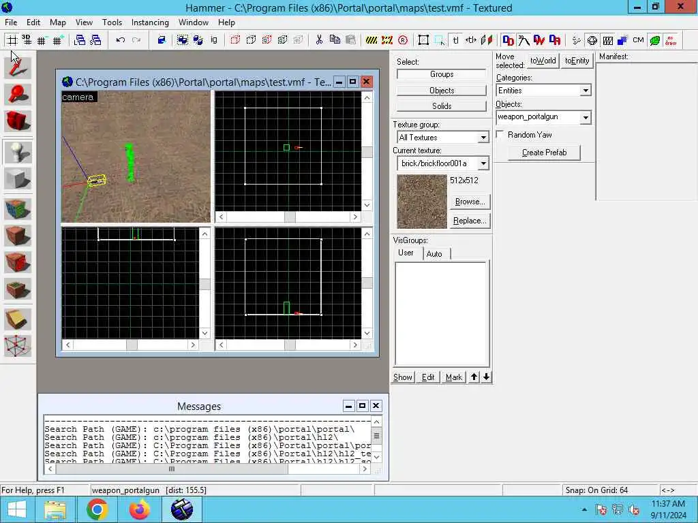Screen dimensions: 698x523
Task: Click the Load Window State icon
Action: point(80,40)
